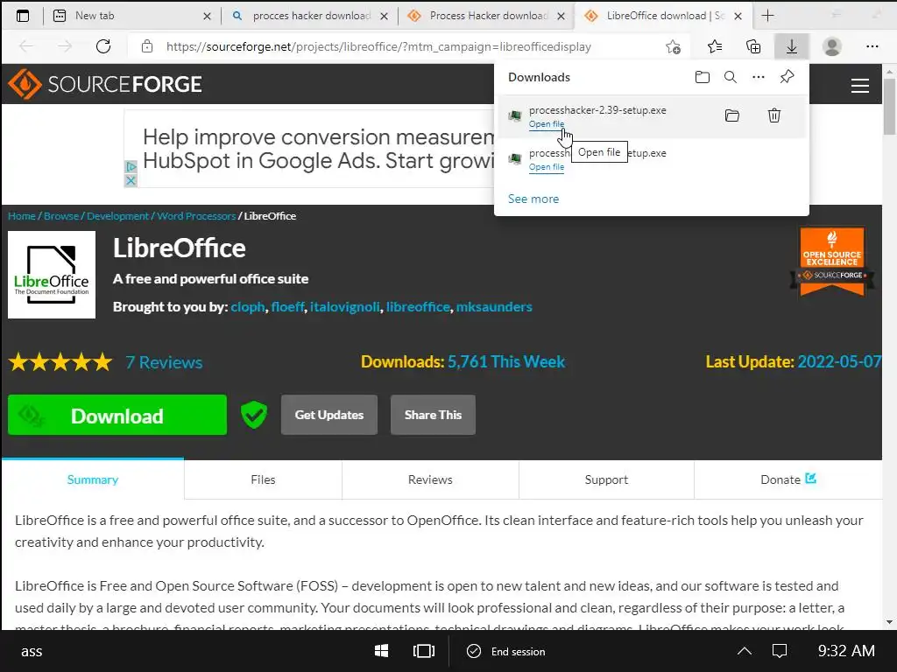This screenshot has height=672, width=897.
Task: Close the procces hacker search tab
Action: (x=385, y=16)
